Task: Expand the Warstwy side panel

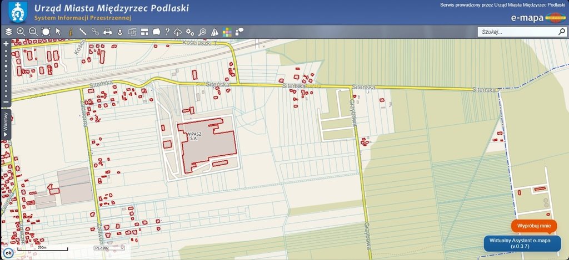Action: coord(6,124)
